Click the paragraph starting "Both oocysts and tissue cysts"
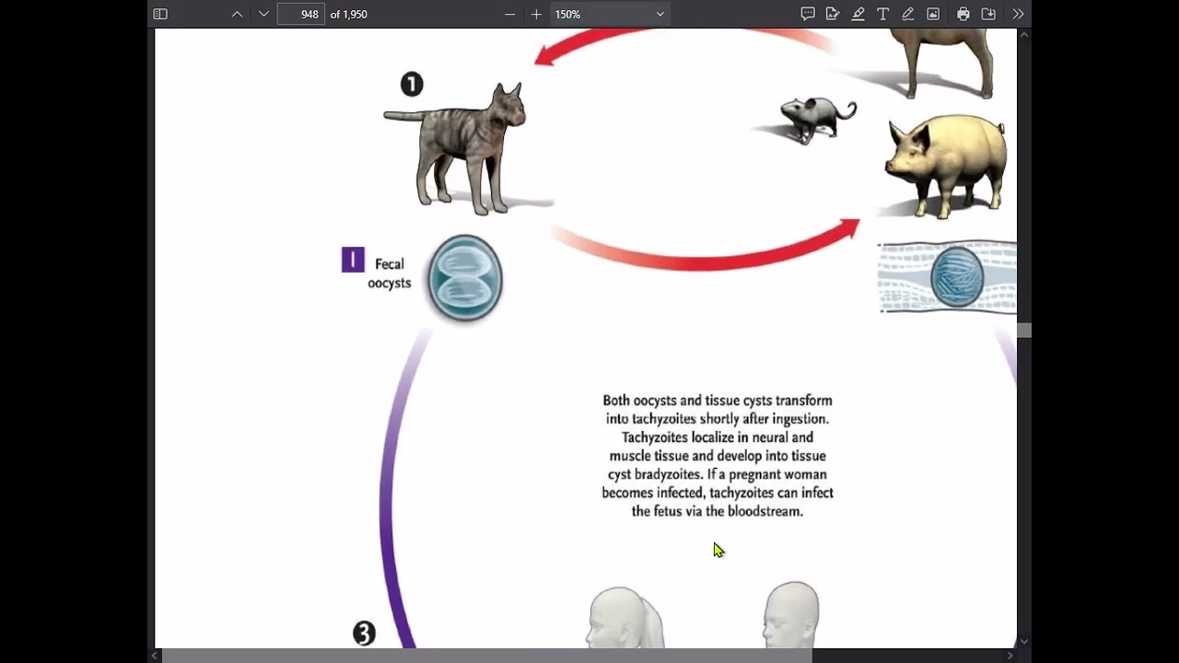Viewport: 1179px width, 663px height. [x=718, y=456]
